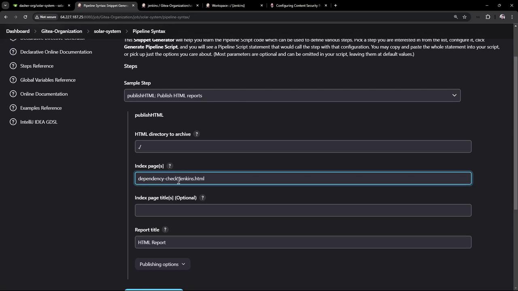Screen dimensions: 518x291
Task: Reload the current page
Action: [25, 17]
